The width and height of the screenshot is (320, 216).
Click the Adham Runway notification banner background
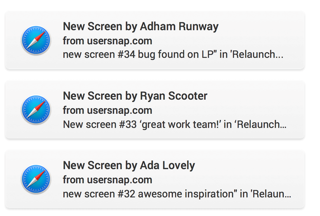click(x=155, y=40)
